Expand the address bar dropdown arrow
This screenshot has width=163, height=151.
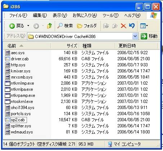coord(135,36)
